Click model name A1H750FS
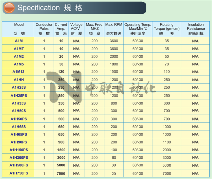Image resolution: width=212 pixels, height=179 pixels. point(19,173)
